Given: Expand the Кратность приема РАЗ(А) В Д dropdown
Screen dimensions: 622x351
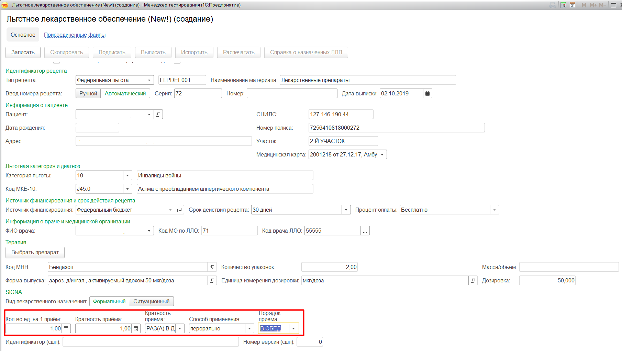Looking at the screenshot, I should point(180,328).
